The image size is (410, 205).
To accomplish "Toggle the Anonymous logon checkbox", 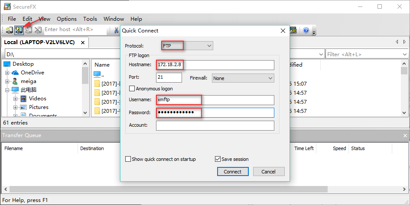I will tap(132, 89).
